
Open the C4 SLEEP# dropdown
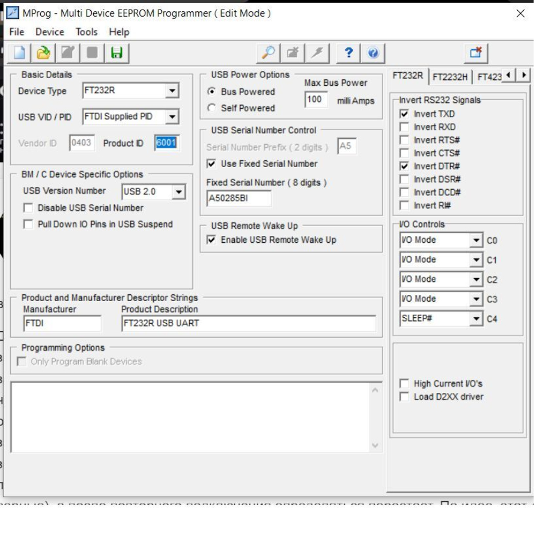(476, 318)
